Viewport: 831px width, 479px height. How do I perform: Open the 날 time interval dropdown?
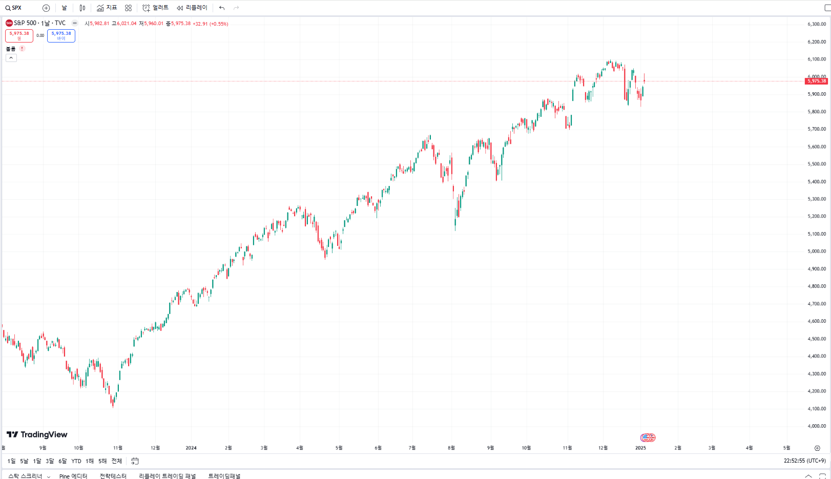click(65, 8)
